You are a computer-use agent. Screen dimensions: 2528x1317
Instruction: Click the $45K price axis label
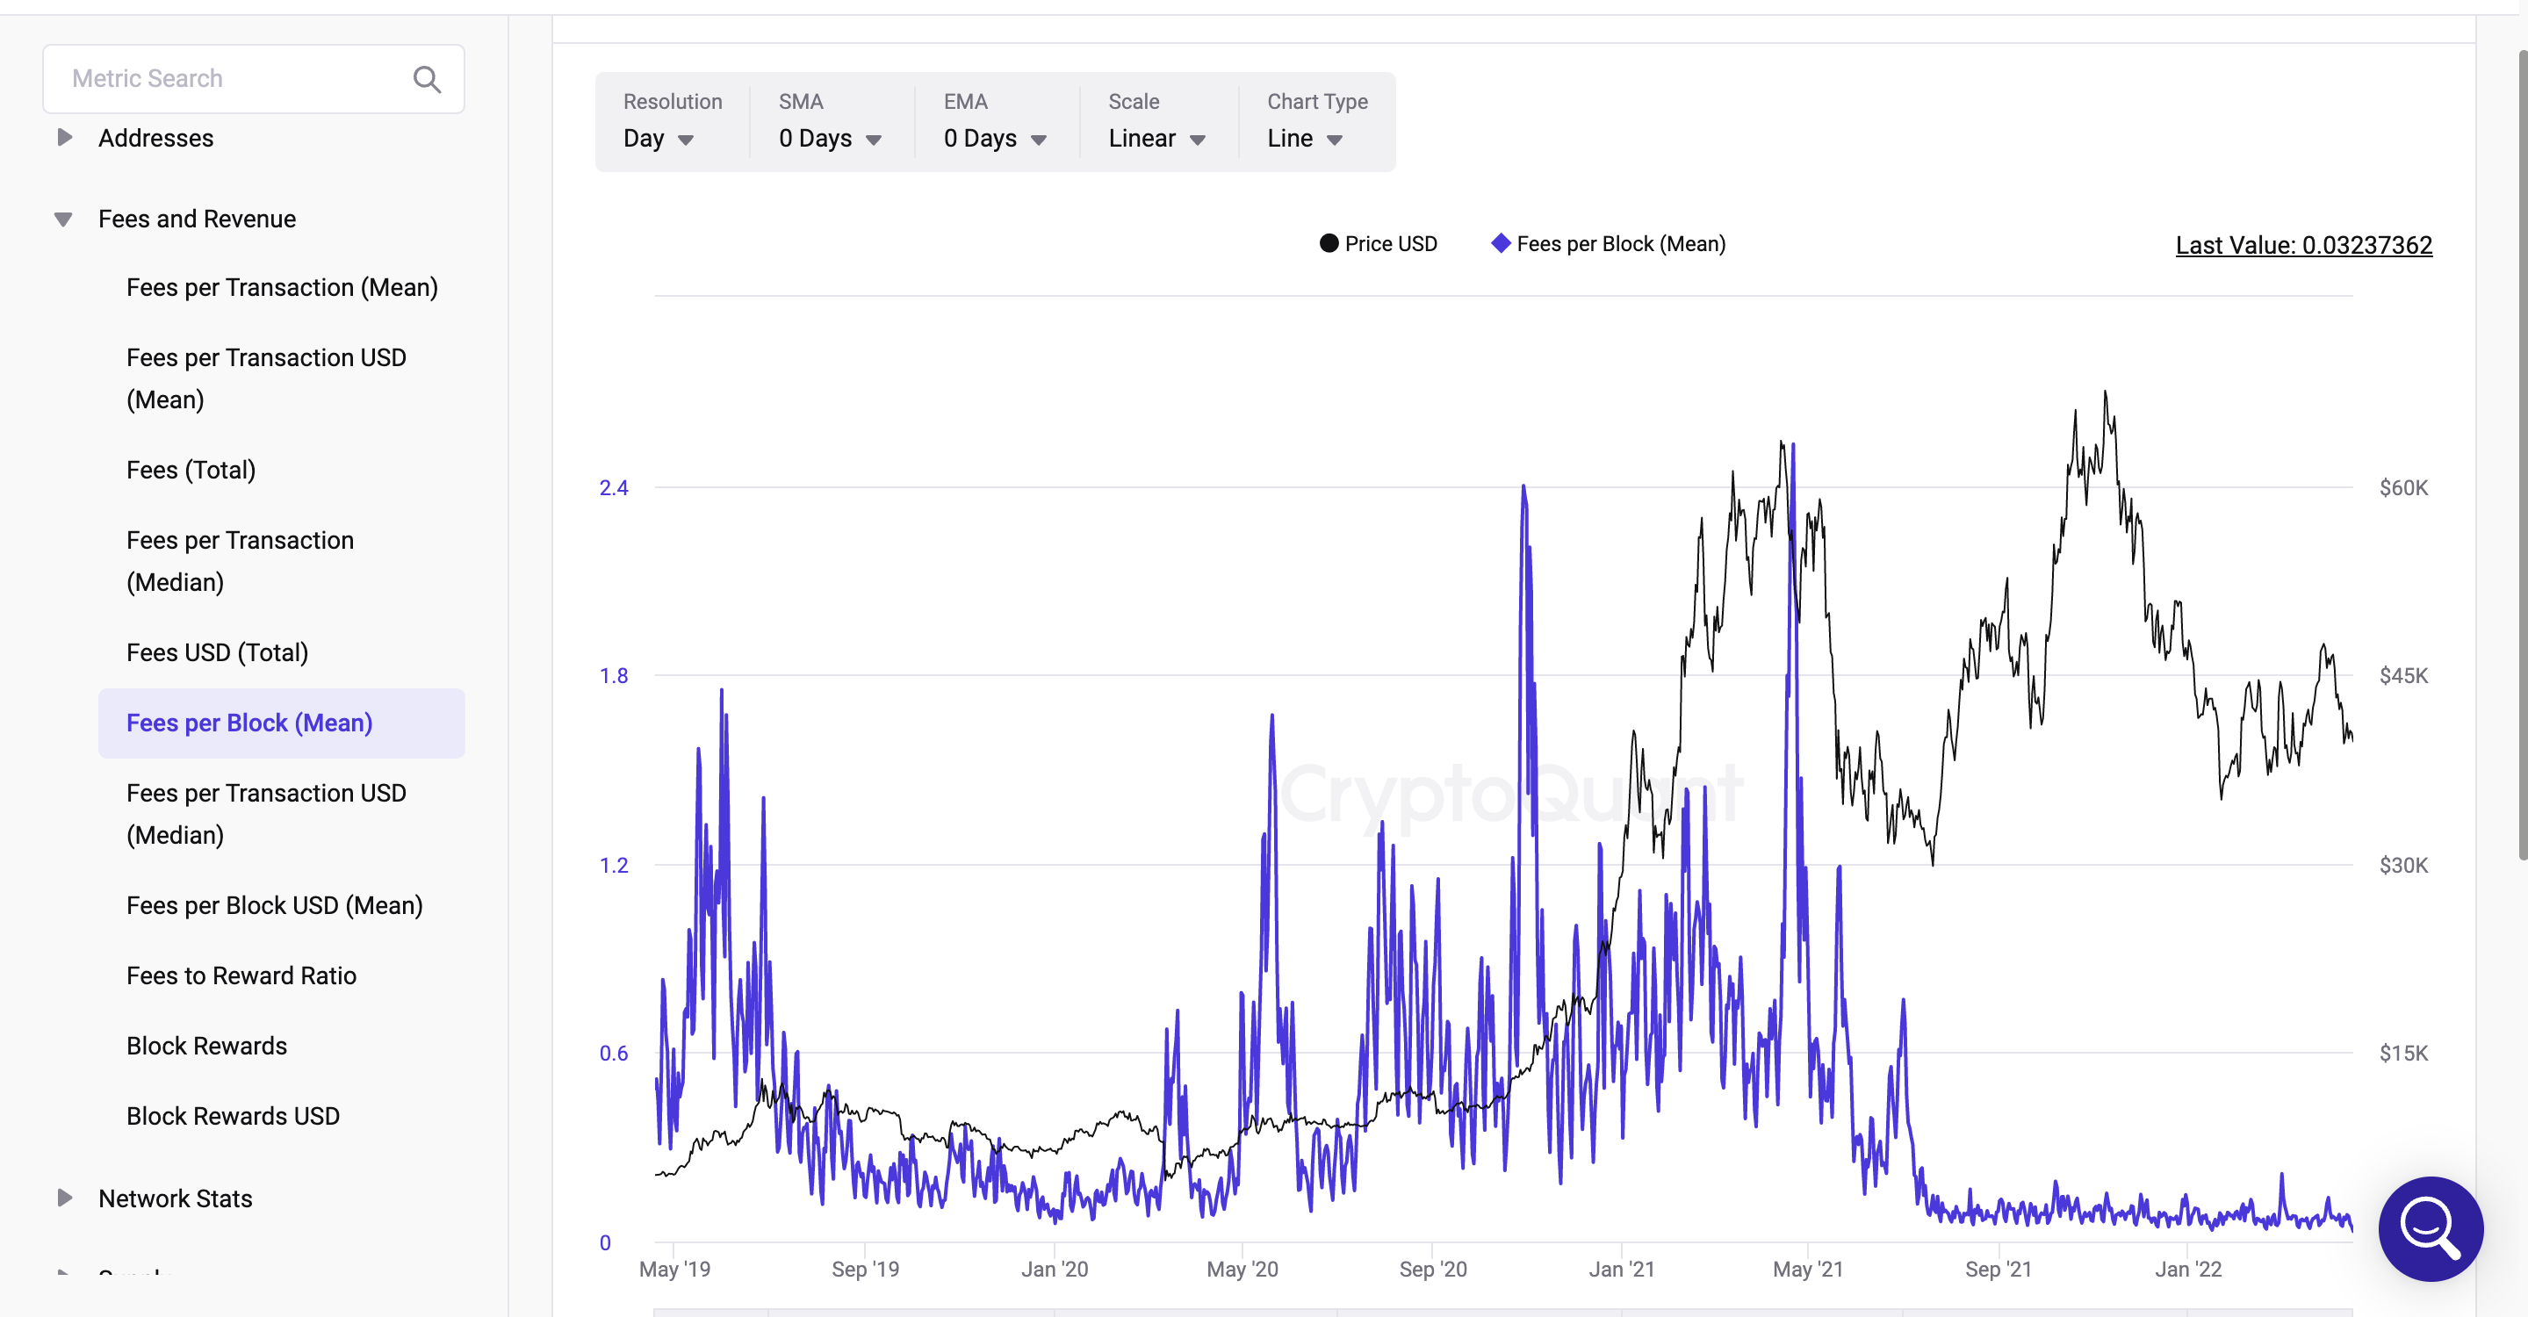pyautogui.click(x=2403, y=675)
